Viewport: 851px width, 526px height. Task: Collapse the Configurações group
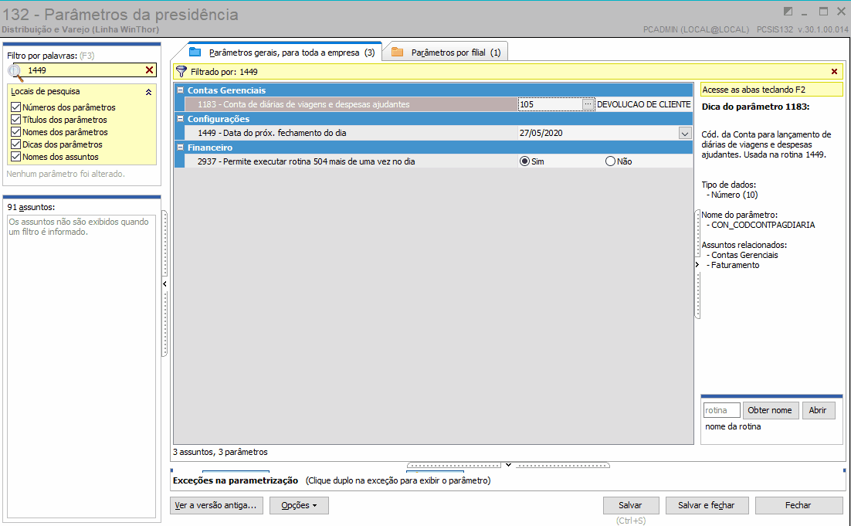(x=180, y=119)
